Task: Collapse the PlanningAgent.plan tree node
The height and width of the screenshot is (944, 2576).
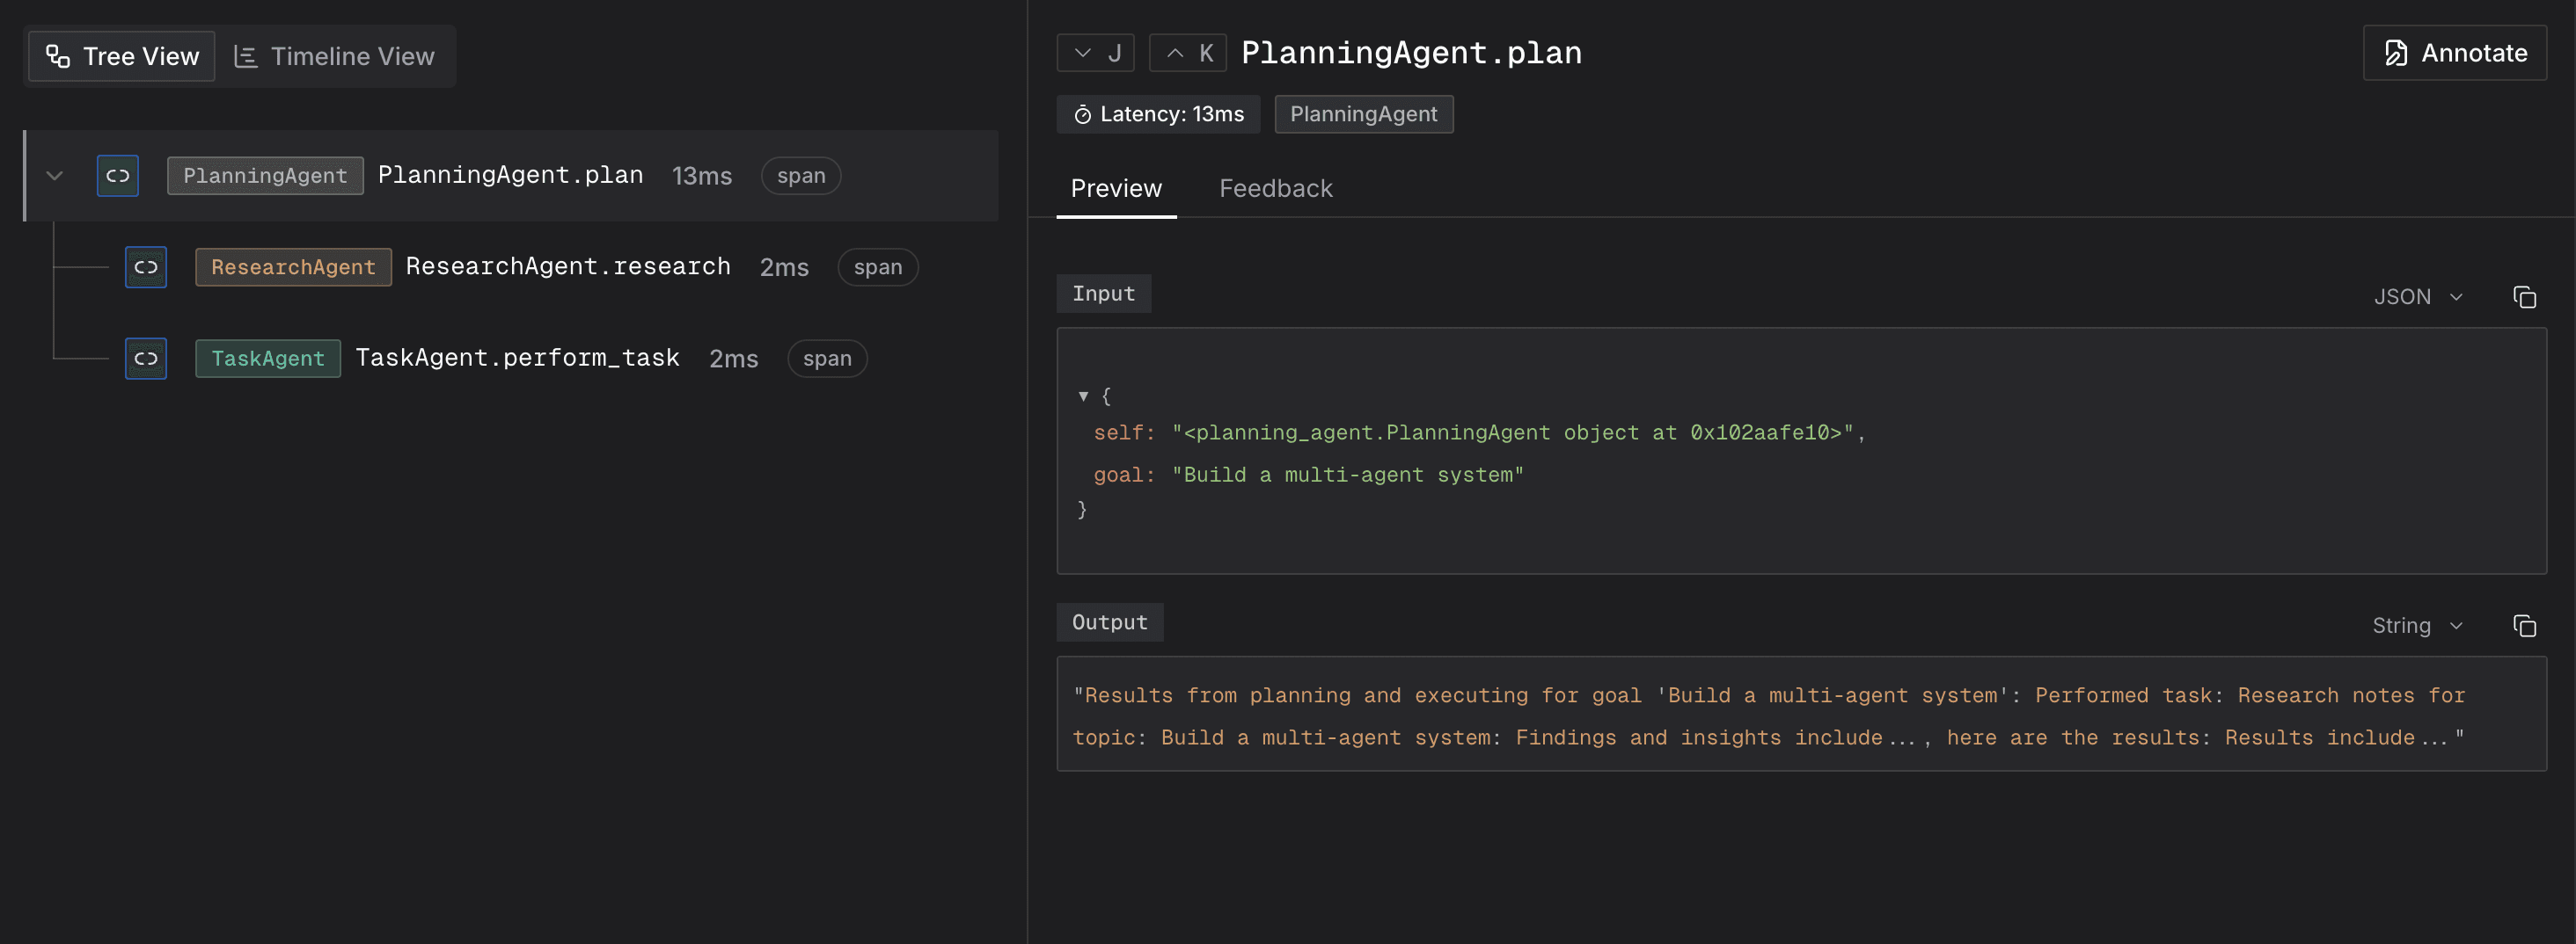Action: (55, 176)
